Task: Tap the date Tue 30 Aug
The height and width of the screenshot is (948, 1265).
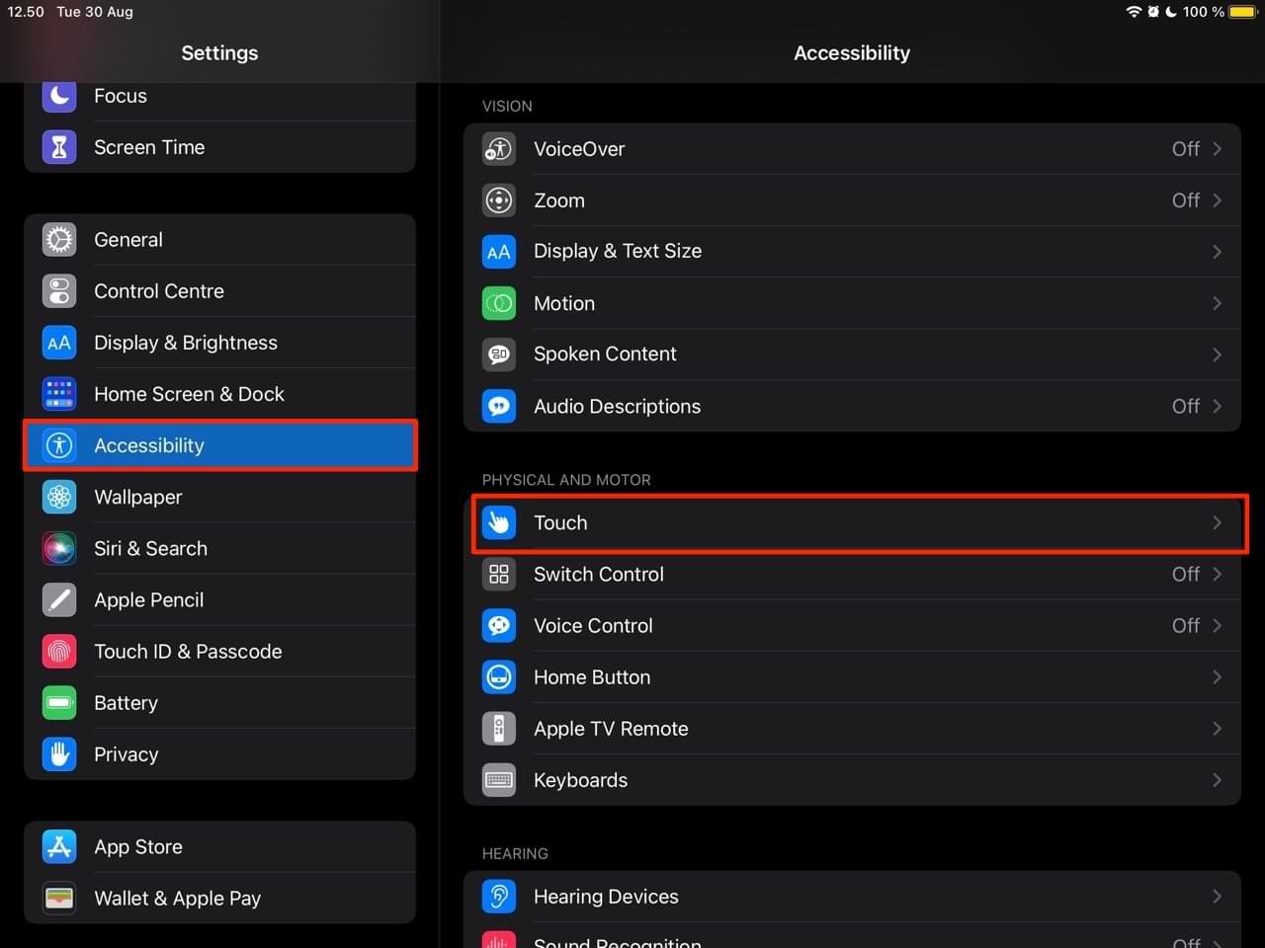Action: [95, 12]
